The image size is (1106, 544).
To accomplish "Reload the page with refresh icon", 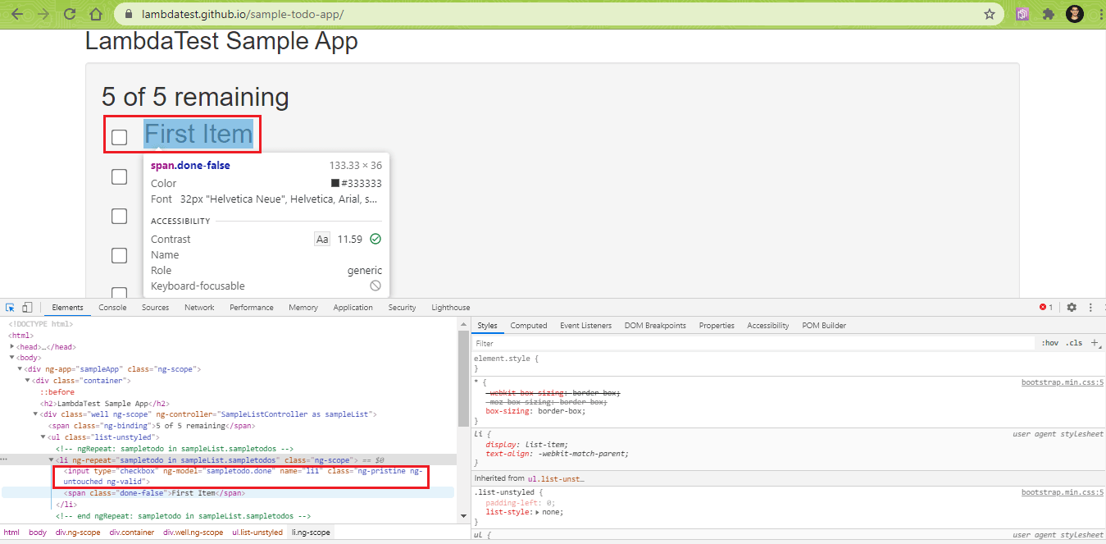I will tap(70, 14).
